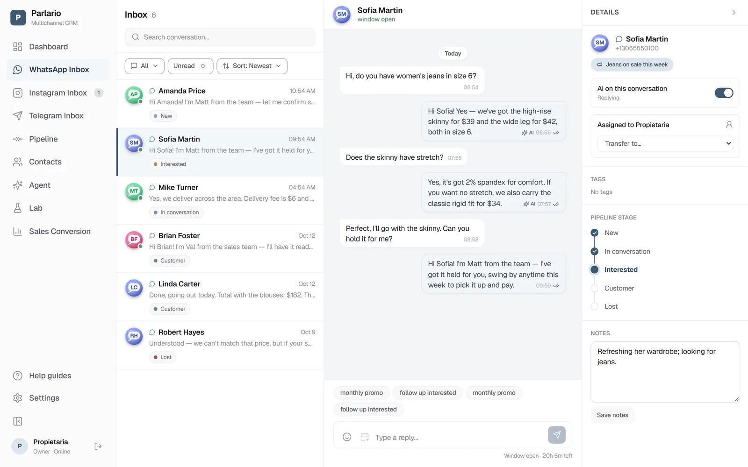This screenshot has width=748, height=467.
Task: Open the Agent section
Action: click(58, 185)
